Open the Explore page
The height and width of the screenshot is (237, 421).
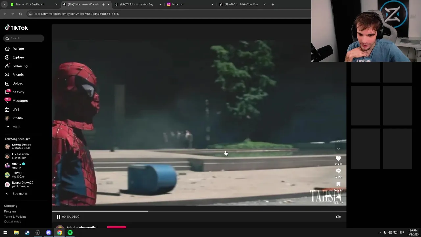pyautogui.click(x=18, y=57)
